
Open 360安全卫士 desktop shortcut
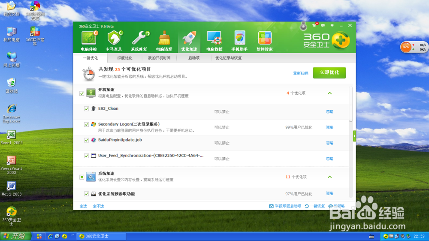[x=11, y=216]
